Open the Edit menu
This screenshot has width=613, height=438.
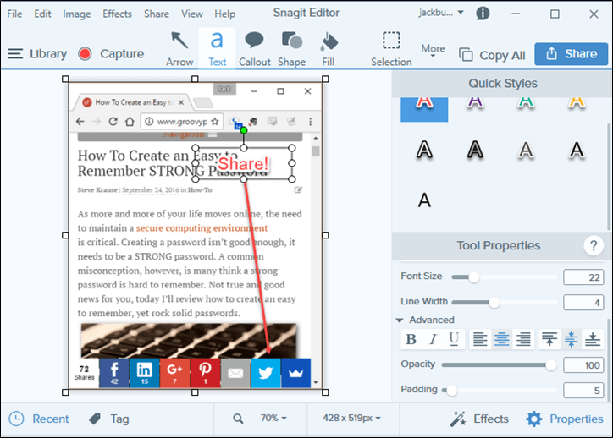tap(42, 14)
